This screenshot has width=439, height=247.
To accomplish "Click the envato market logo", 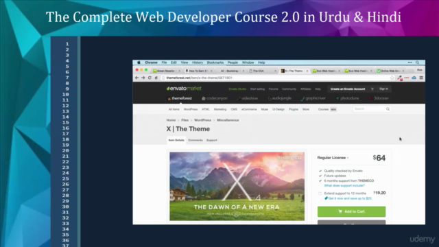I will [184, 89].
